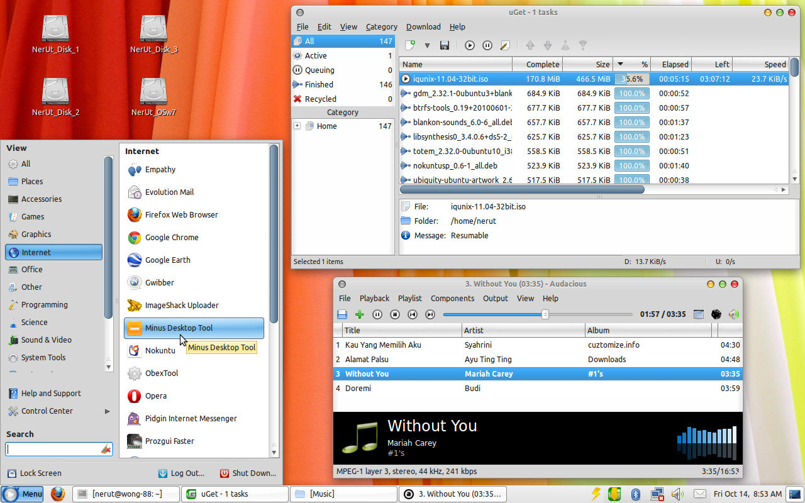
Task: Skip to next track in Audacious
Action: (430, 314)
